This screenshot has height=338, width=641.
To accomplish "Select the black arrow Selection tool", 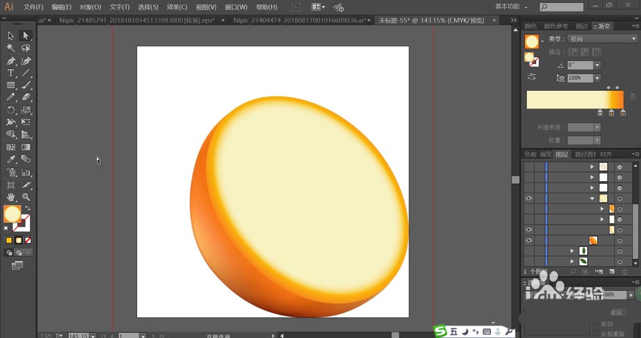I will 11,35.
